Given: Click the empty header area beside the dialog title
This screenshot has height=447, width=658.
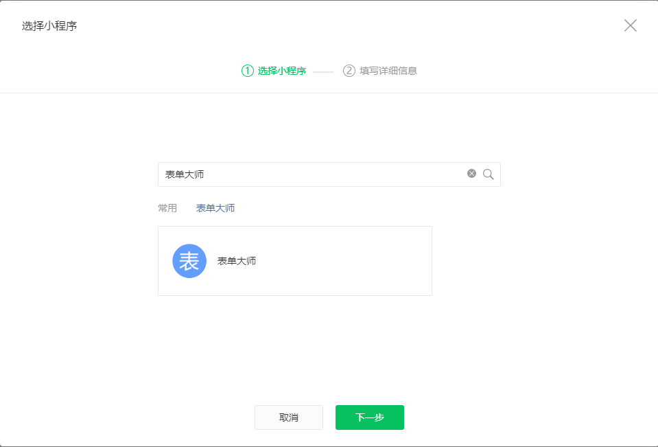Looking at the screenshot, I should point(343,26).
